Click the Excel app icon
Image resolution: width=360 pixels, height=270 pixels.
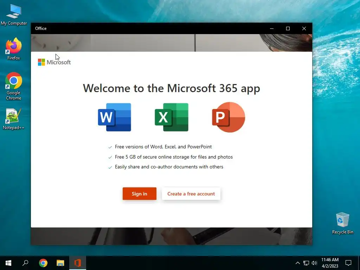click(x=172, y=117)
